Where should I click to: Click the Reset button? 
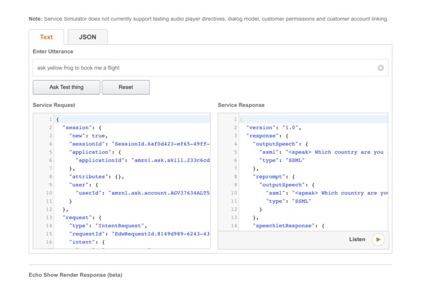(x=125, y=87)
